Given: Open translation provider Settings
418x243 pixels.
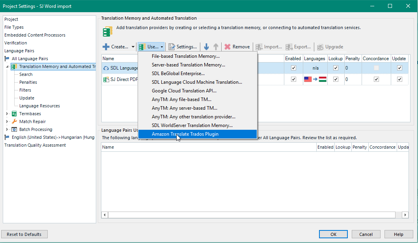Looking at the screenshot, I should [x=183, y=47].
